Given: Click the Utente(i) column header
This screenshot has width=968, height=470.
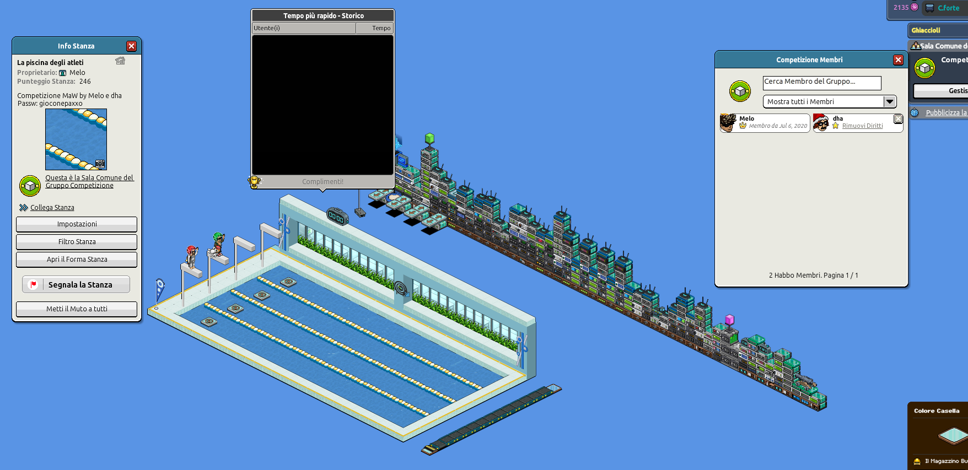Looking at the screenshot, I should point(304,28).
